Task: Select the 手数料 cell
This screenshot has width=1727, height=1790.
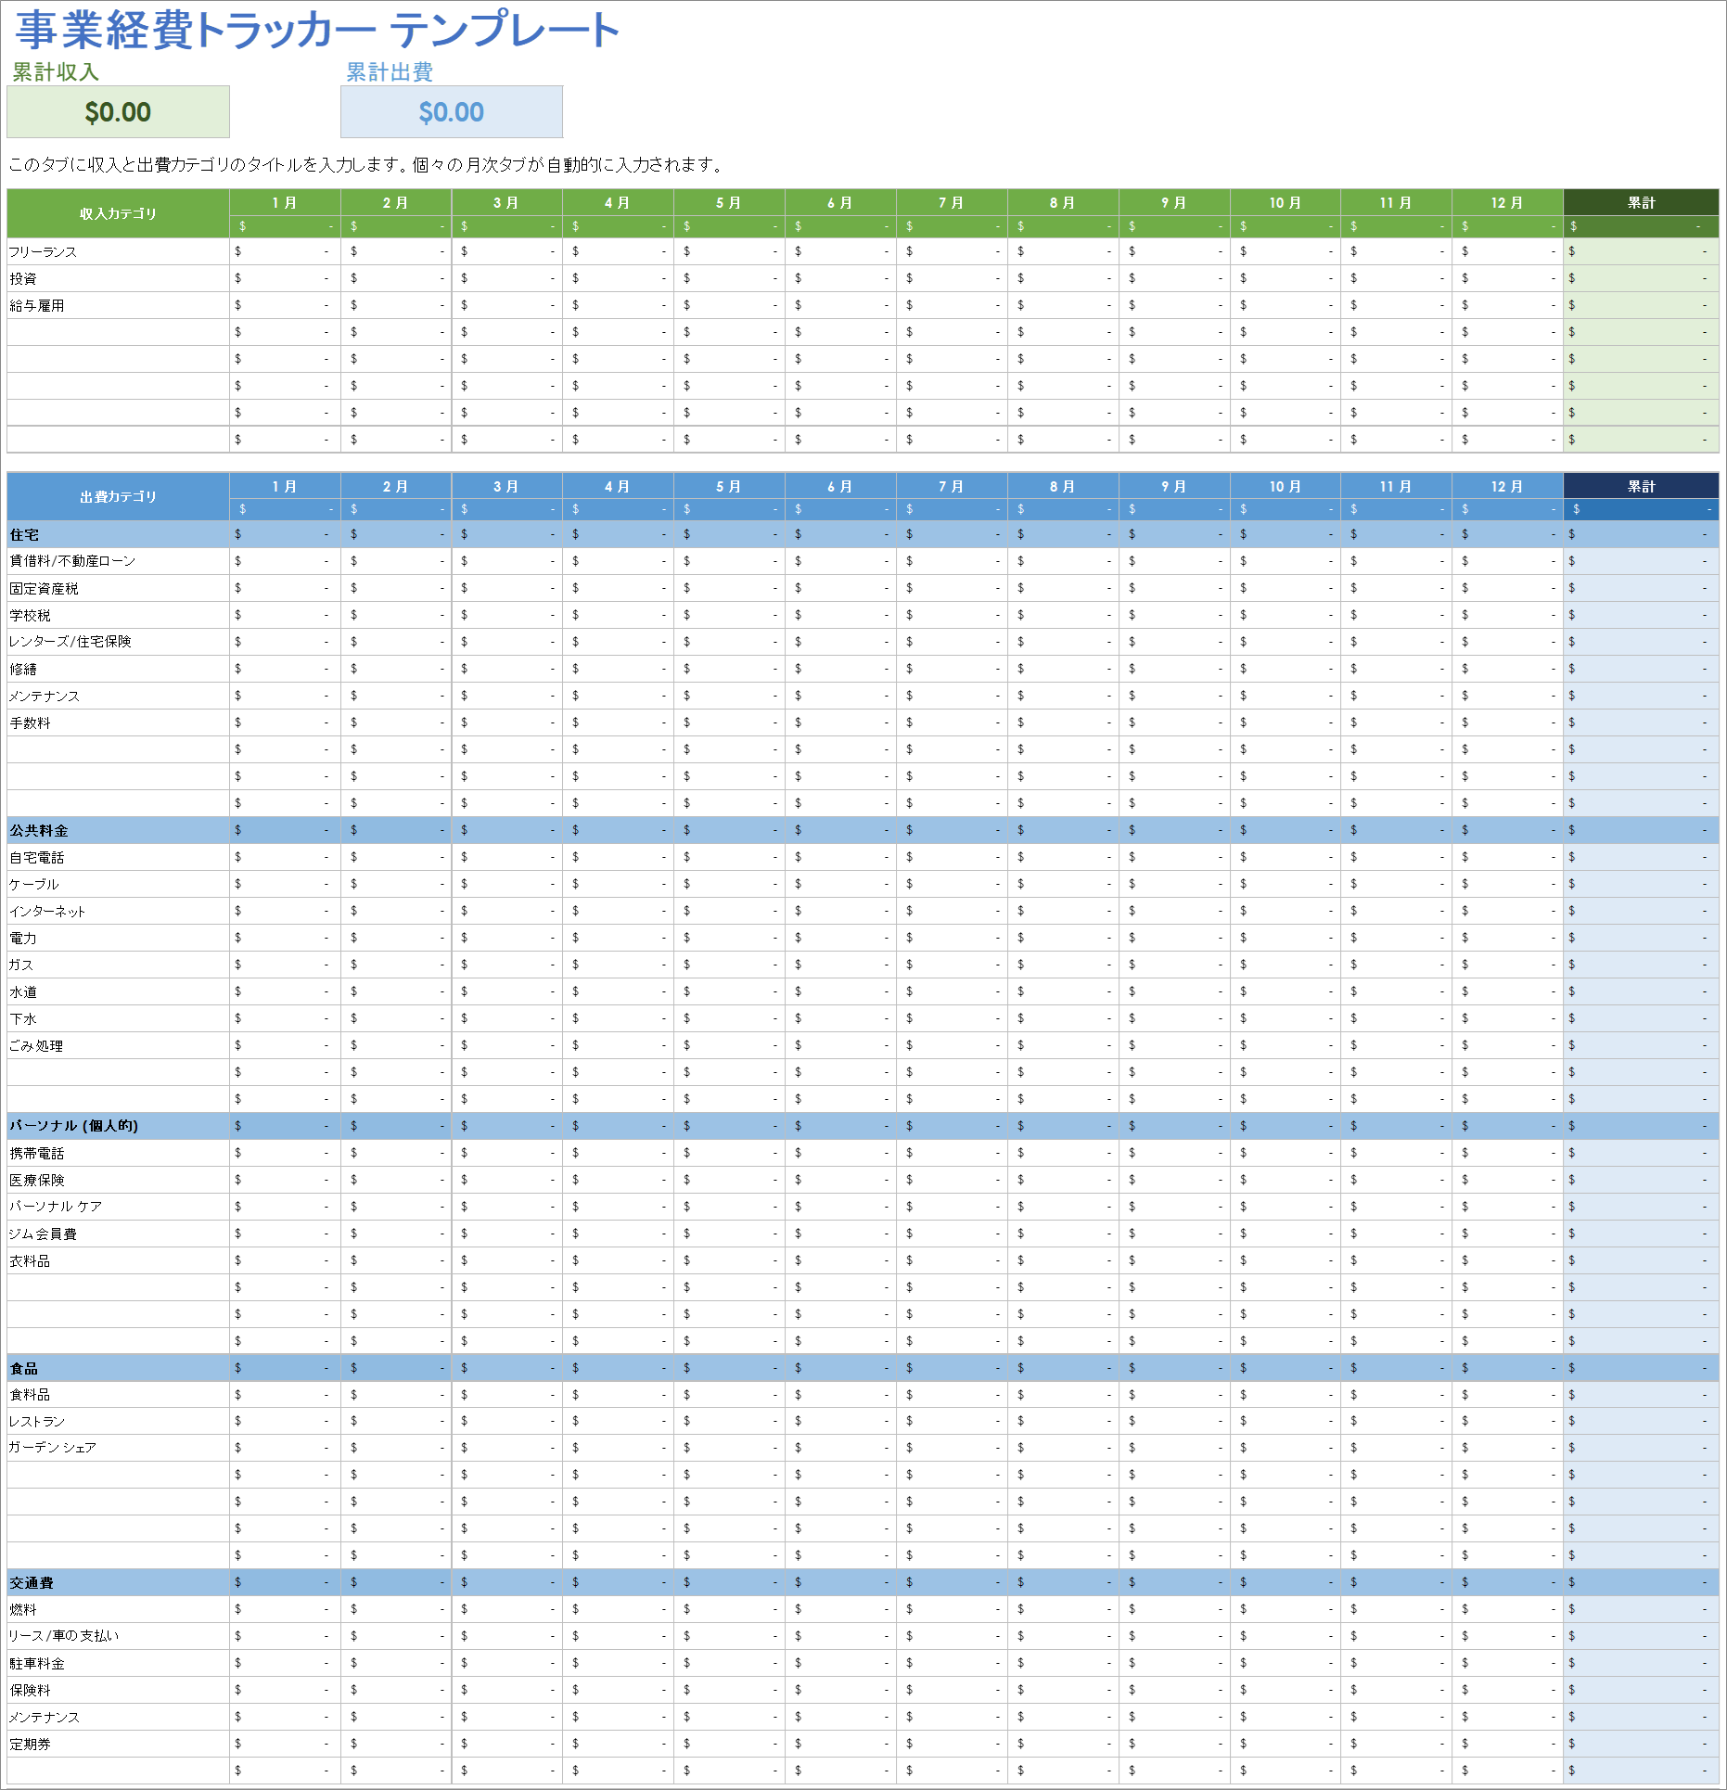Action: point(118,722)
